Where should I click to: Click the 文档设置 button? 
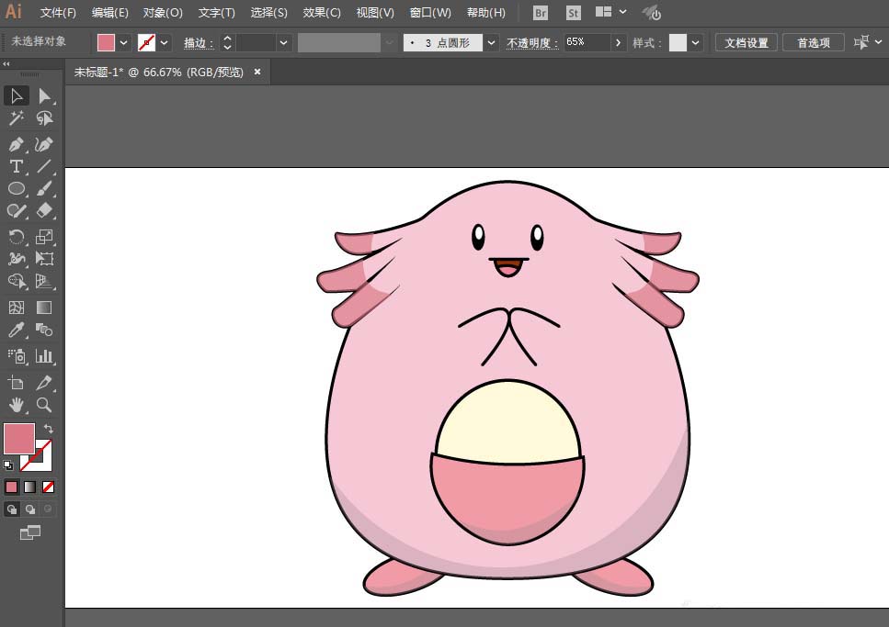747,42
